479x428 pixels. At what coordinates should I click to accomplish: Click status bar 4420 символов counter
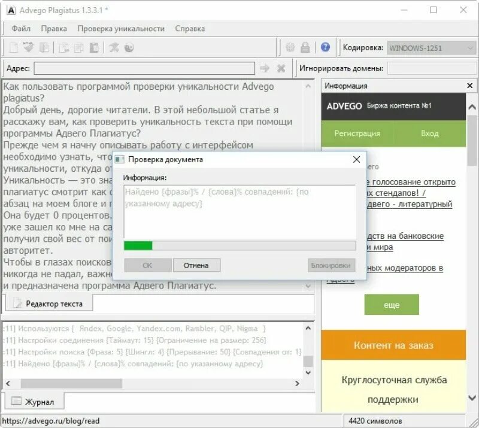point(375,421)
